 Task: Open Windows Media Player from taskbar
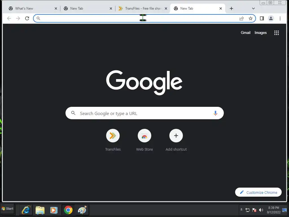(54, 210)
